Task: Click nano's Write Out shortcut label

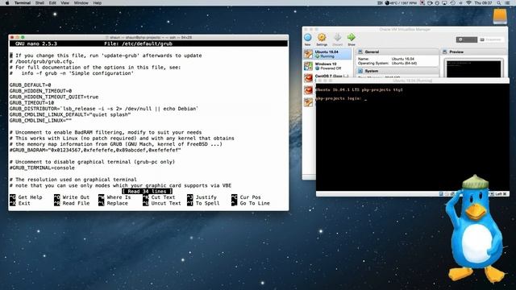Action: (76, 197)
